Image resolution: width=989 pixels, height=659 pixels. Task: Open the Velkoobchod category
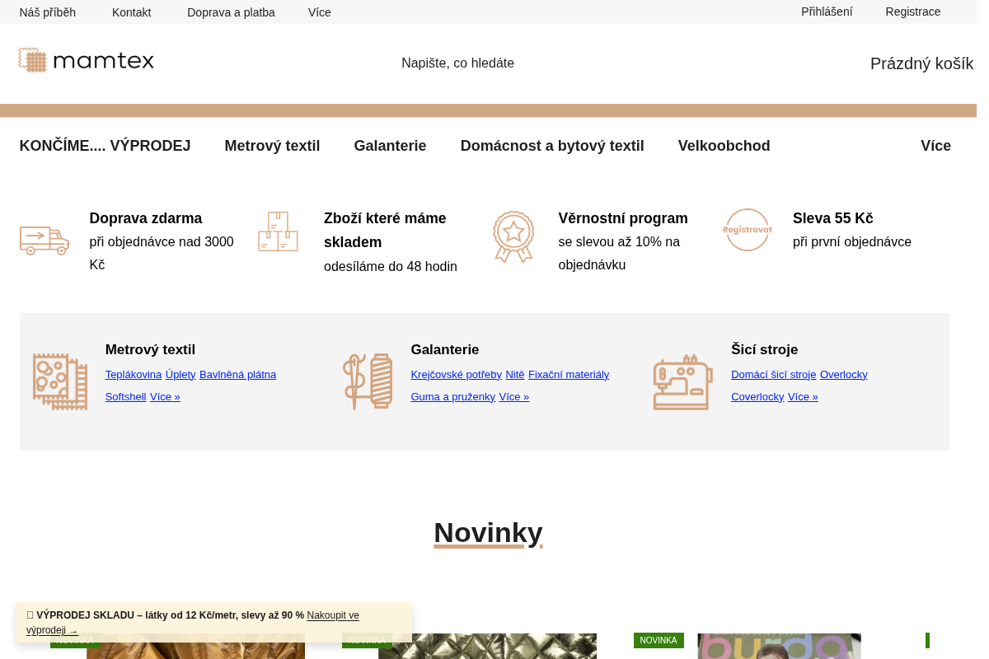[x=724, y=146]
